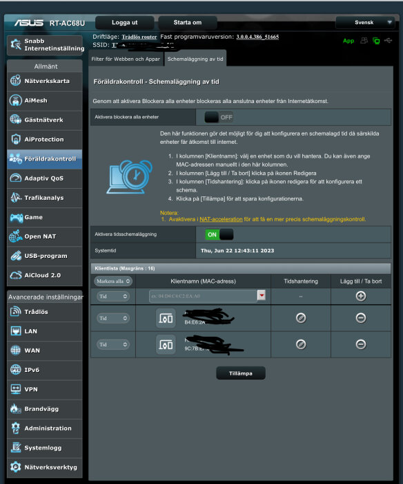Open Tid dropdown for B4:E6:2A row
Screen dimensions: 403x484
[x=113, y=318]
